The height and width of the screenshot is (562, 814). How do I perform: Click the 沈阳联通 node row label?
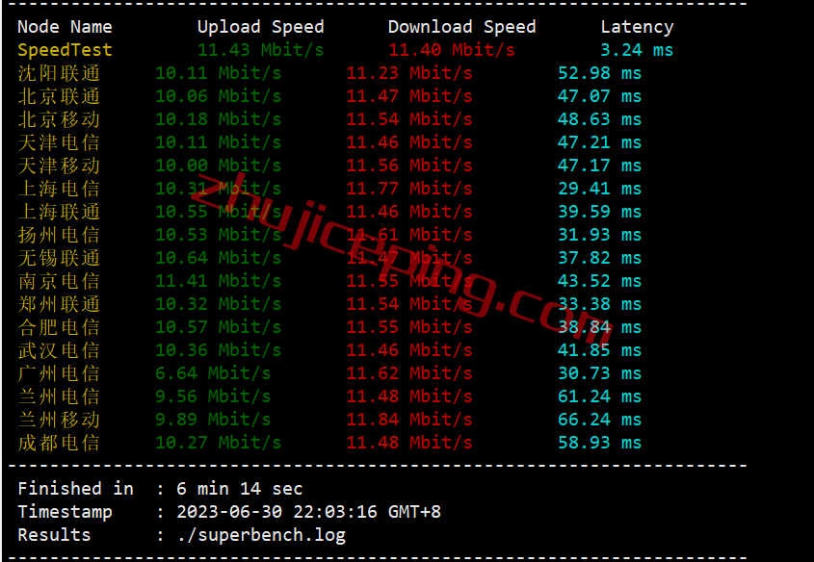pyautogui.click(x=59, y=73)
